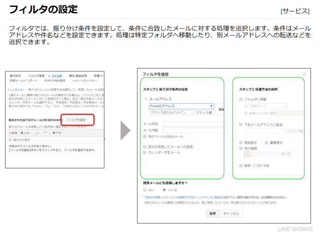
Task: Focus the メール件名 text field
Action: (195, 124)
